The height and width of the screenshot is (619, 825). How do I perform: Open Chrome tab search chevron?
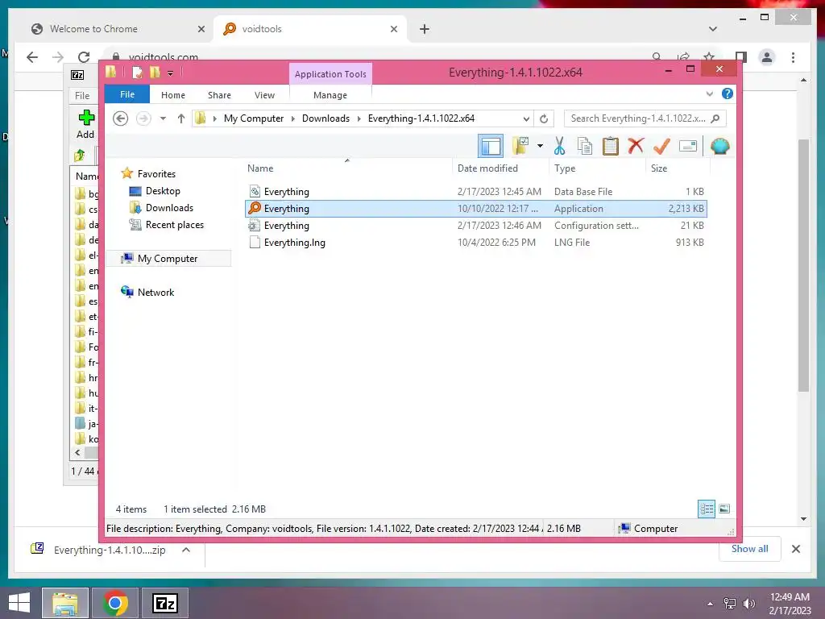[x=713, y=29]
